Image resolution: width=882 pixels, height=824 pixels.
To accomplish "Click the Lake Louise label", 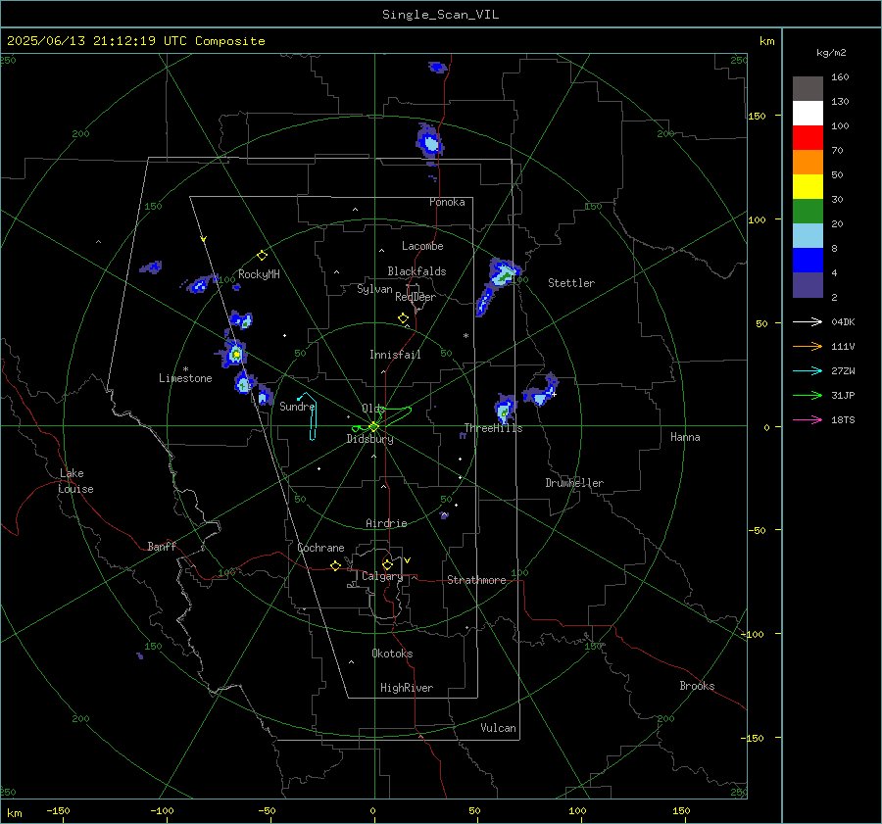I will (75, 481).
